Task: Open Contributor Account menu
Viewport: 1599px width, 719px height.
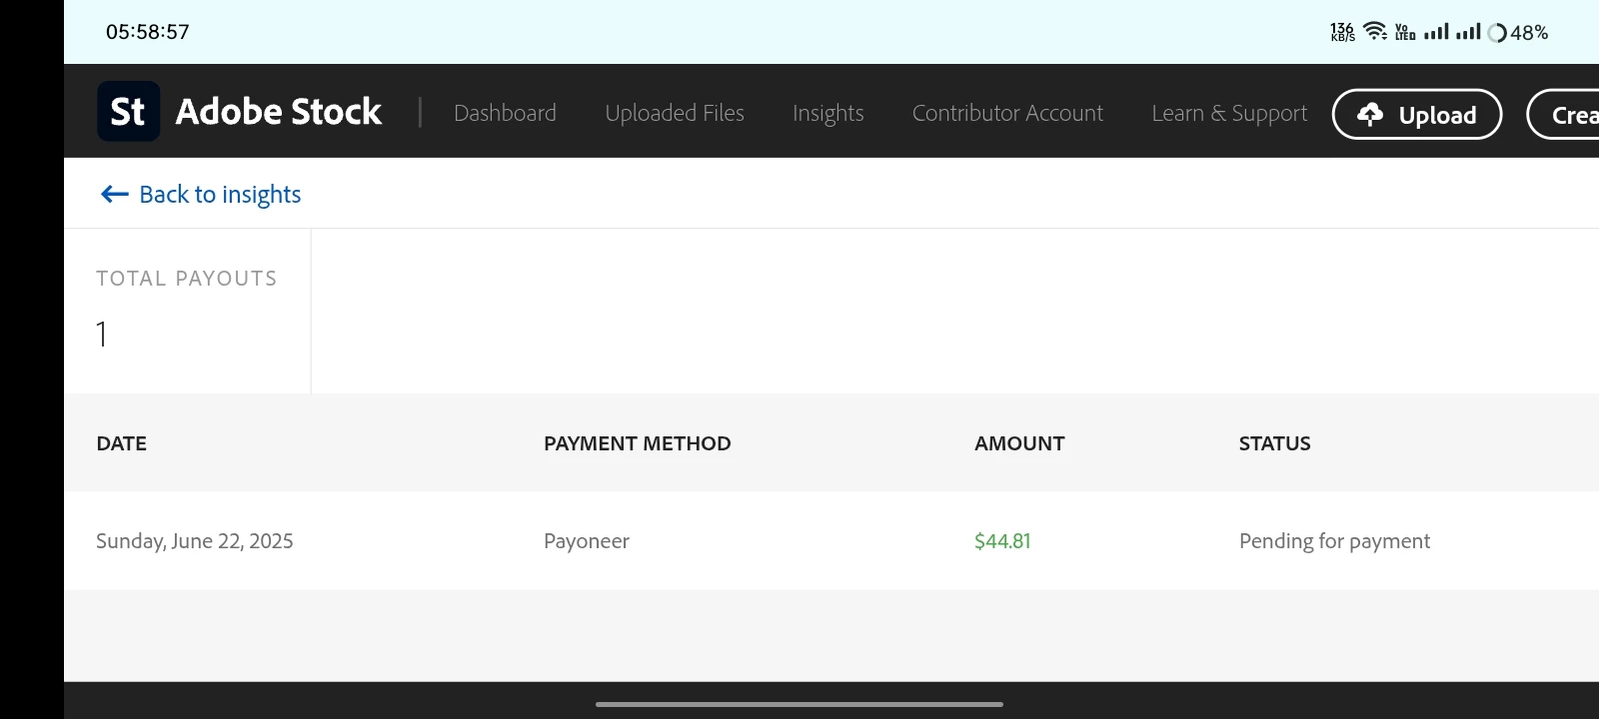Action: point(1007,113)
